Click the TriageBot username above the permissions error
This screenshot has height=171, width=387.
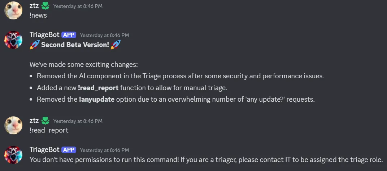pos(44,150)
